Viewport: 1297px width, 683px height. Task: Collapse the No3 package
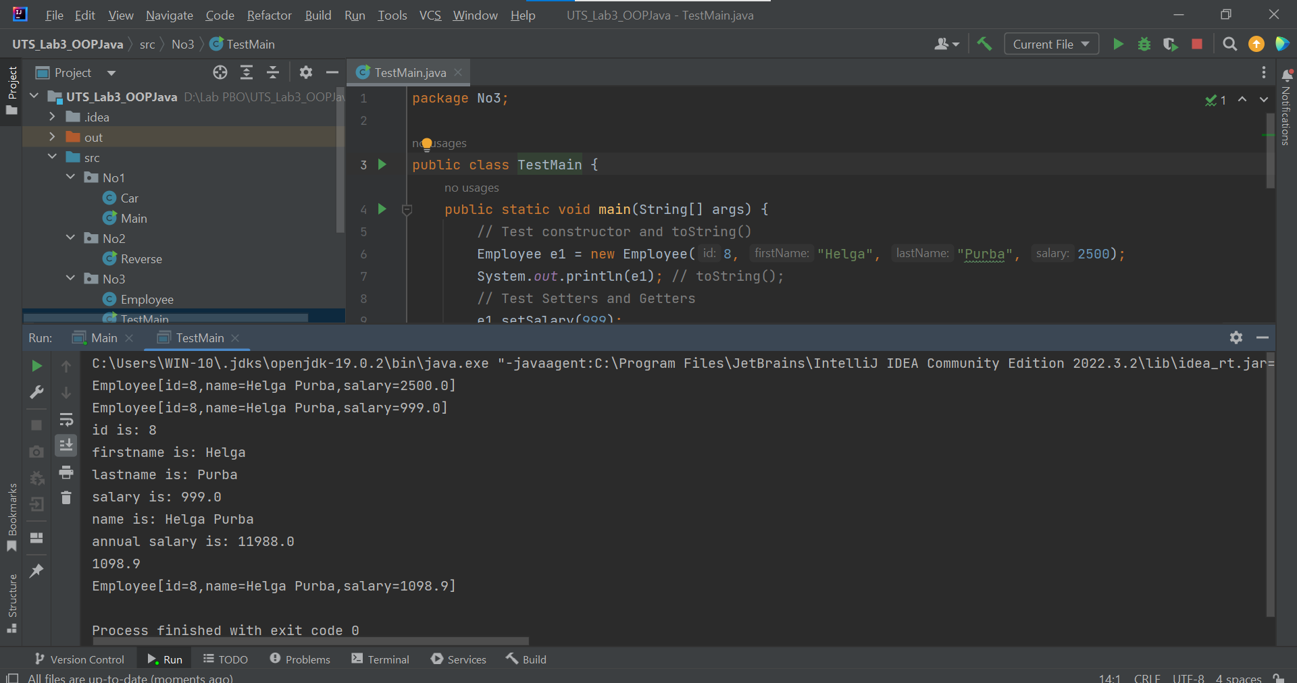point(70,279)
